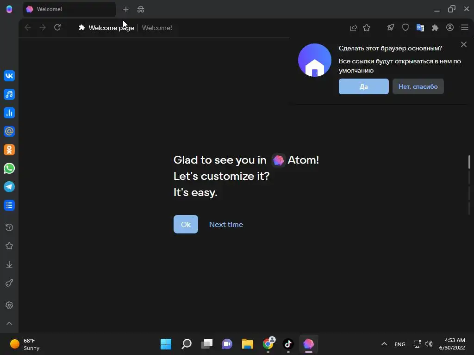
Task: Open the VK sidebar shortcut
Action: click(x=9, y=75)
